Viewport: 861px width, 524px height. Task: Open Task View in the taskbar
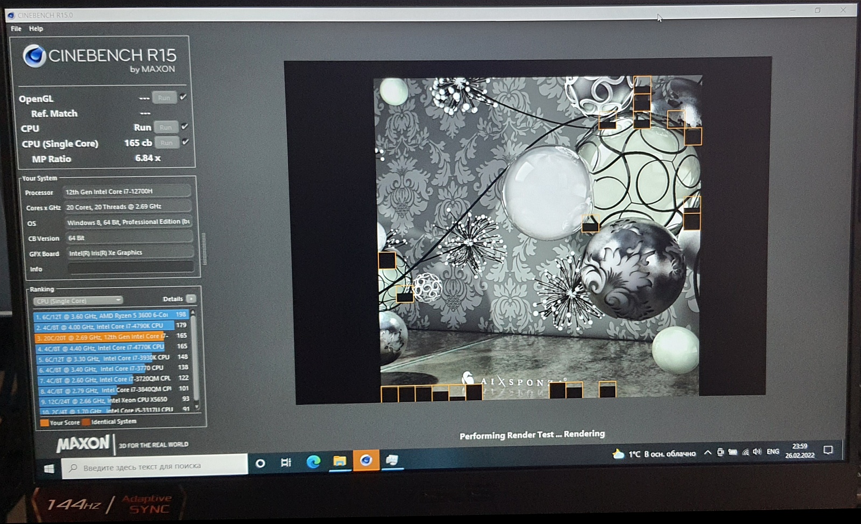tap(286, 463)
